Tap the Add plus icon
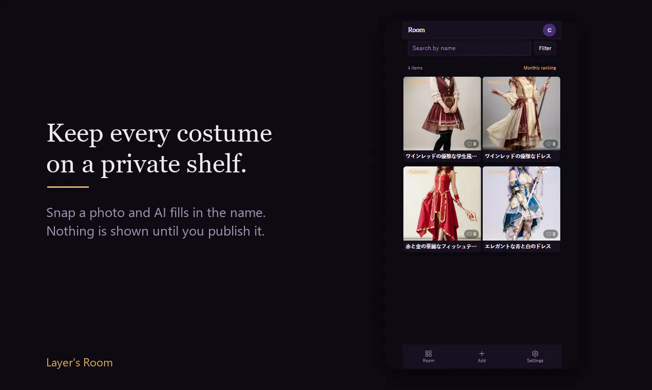Image resolution: width=652 pixels, height=390 pixels. 482,354
